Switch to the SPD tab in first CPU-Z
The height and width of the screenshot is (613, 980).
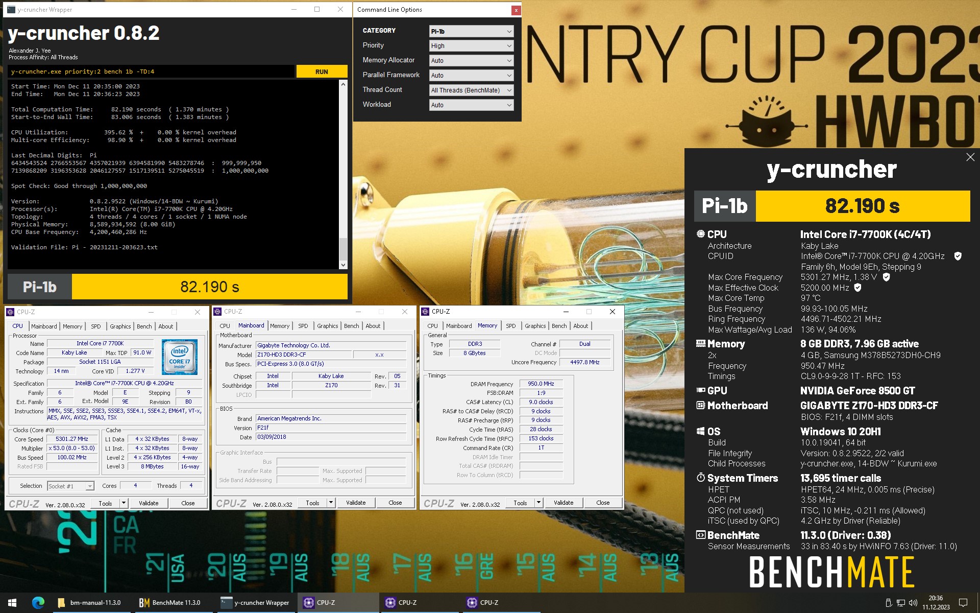coord(96,326)
